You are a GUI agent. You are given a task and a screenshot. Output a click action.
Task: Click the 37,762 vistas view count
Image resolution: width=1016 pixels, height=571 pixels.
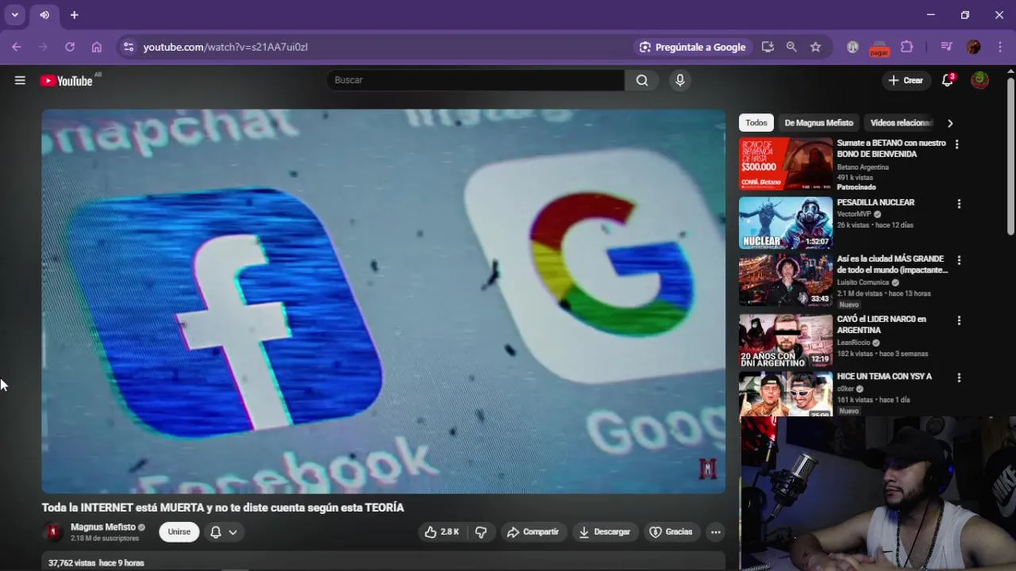point(71,563)
